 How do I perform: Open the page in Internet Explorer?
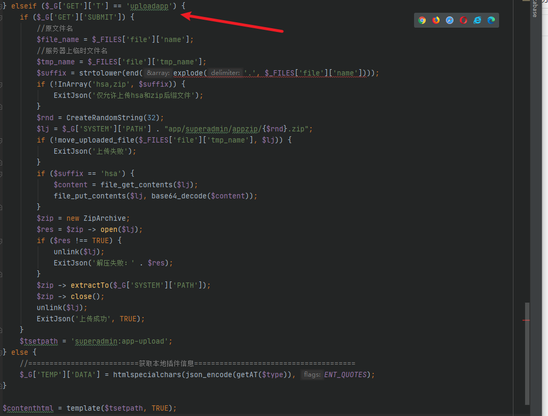pyautogui.click(x=477, y=20)
